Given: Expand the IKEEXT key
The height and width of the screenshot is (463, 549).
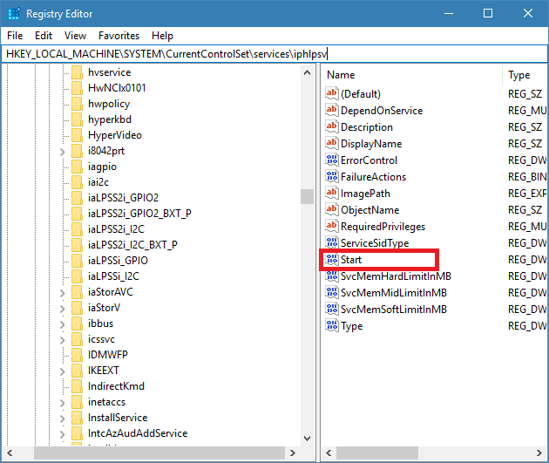Looking at the screenshot, I should tap(63, 371).
